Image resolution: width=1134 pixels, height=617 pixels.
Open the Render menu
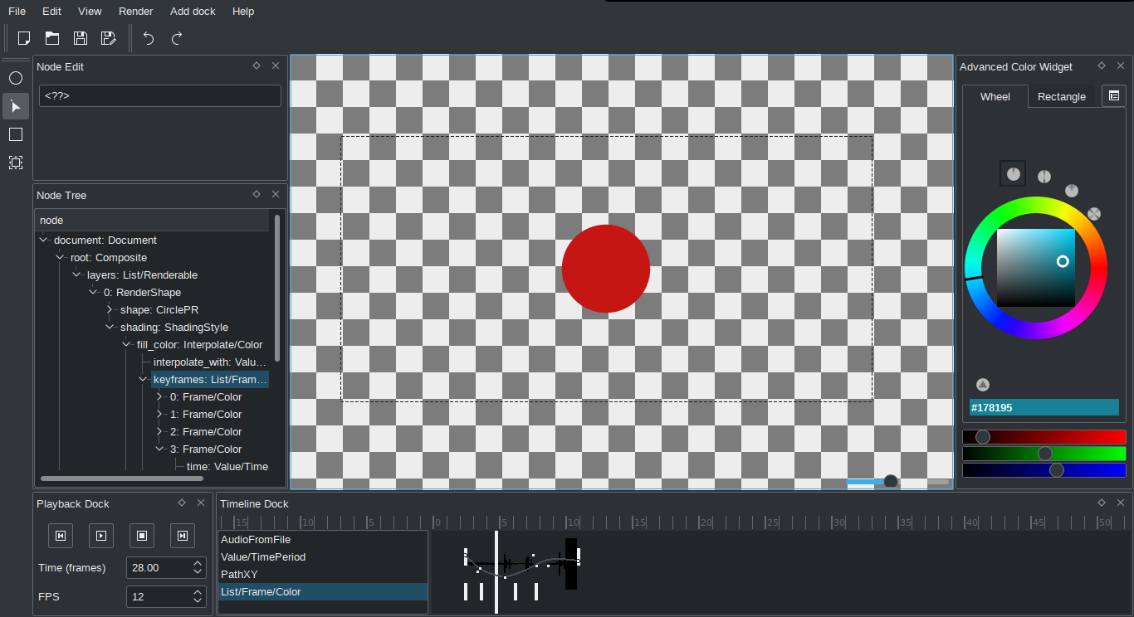click(x=136, y=12)
